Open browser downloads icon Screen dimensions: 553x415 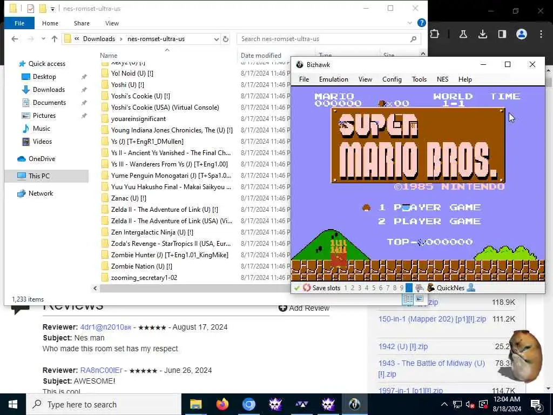[x=482, y=34]
